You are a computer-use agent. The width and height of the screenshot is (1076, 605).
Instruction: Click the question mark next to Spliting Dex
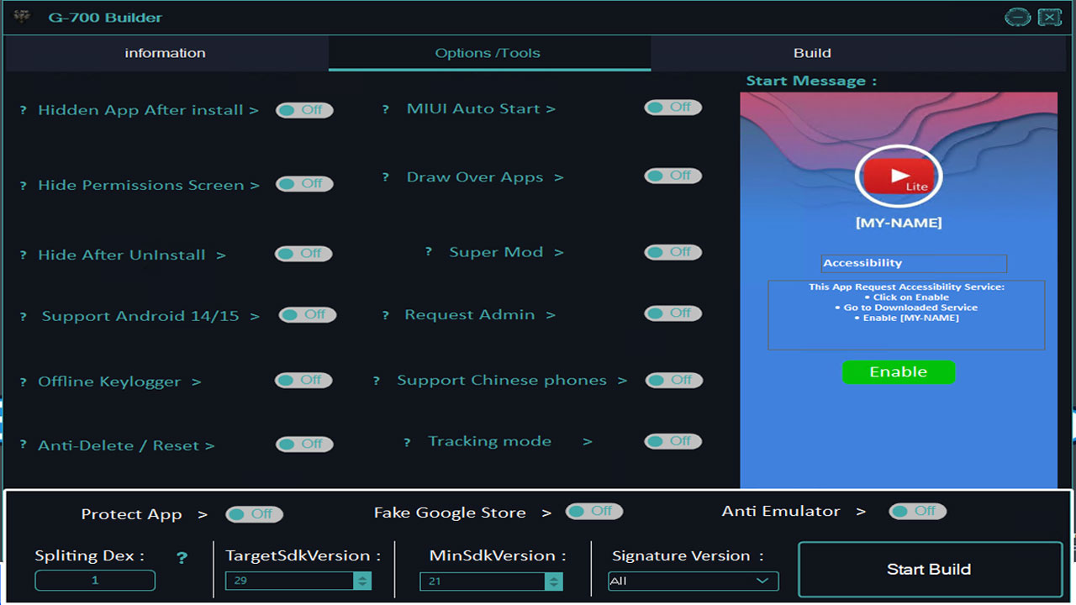(x=182, y=555)
